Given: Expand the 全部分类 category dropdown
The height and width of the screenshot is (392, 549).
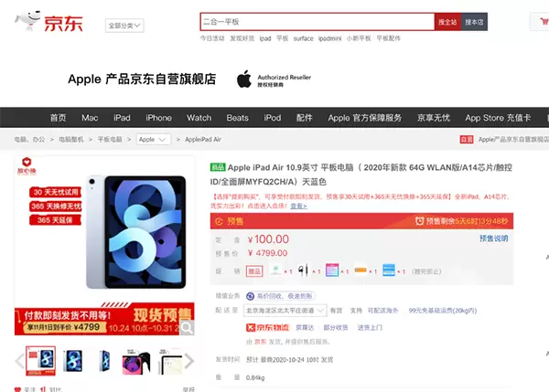Looking at the screenshot, I should 124,26.
